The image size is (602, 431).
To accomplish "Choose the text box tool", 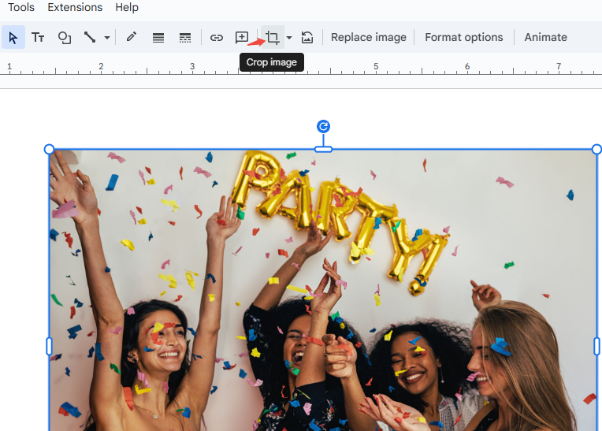I will point(38,37).
